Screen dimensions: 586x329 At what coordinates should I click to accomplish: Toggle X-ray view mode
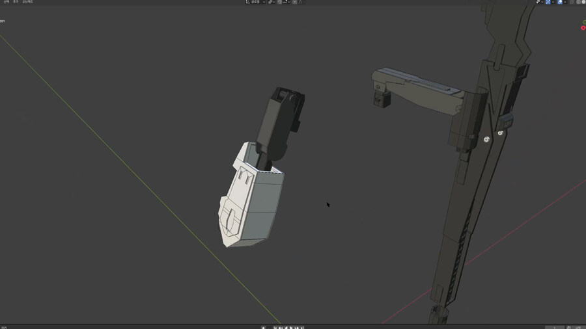coord(572,2)
